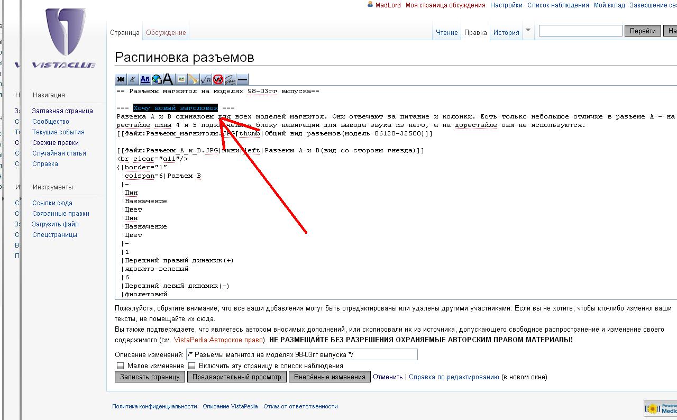This screenshot has width=677, height=420.
Task: Insert external link with the globe icon
Action: point(157,79)
